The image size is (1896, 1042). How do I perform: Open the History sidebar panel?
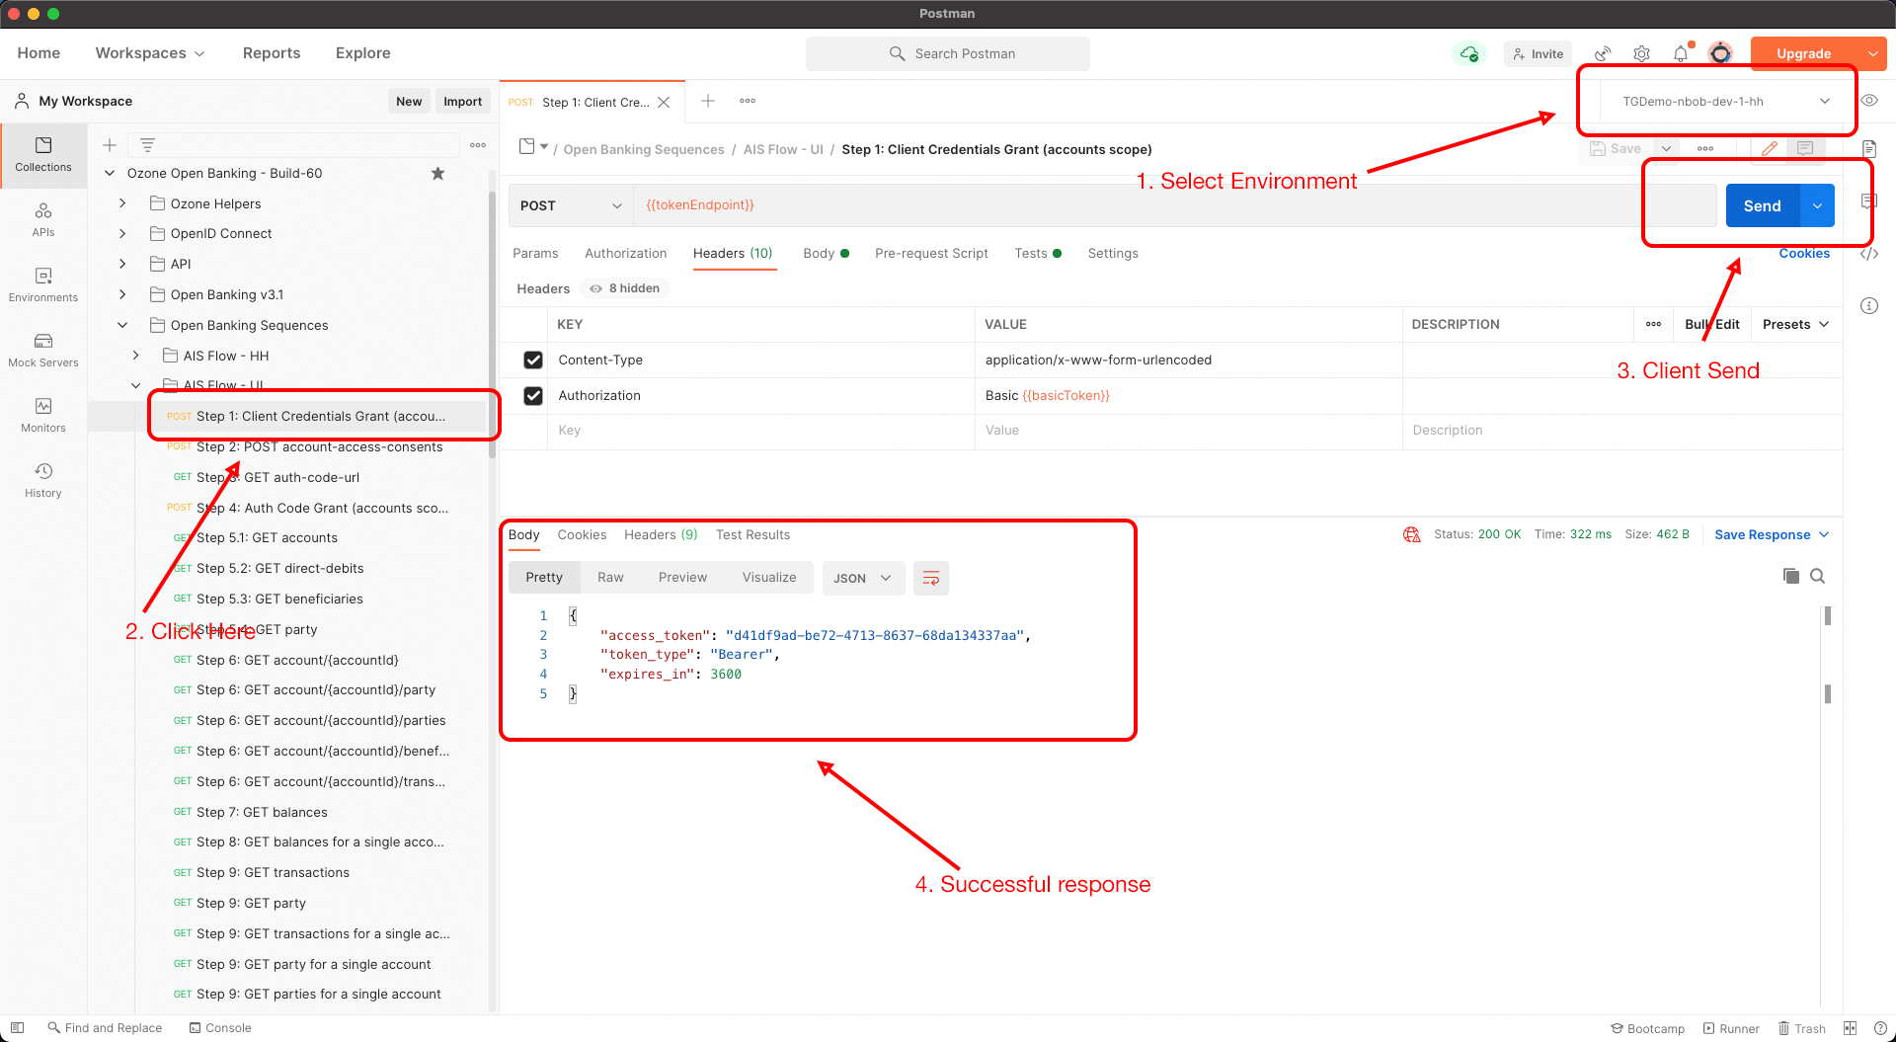(43, 480)
